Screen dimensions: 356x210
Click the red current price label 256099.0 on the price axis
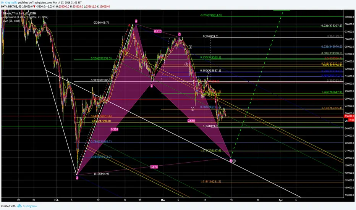tap(350, 116)
